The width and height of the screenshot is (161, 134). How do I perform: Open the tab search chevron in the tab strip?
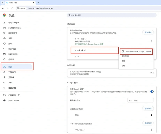pos(3,3)
